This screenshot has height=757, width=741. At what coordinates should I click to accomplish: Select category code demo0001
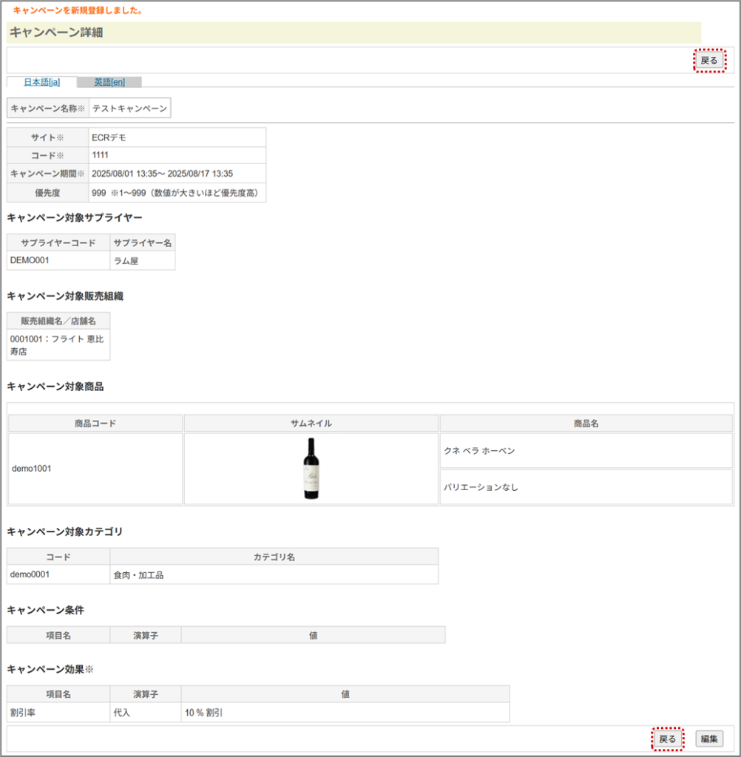click(30, 574)
